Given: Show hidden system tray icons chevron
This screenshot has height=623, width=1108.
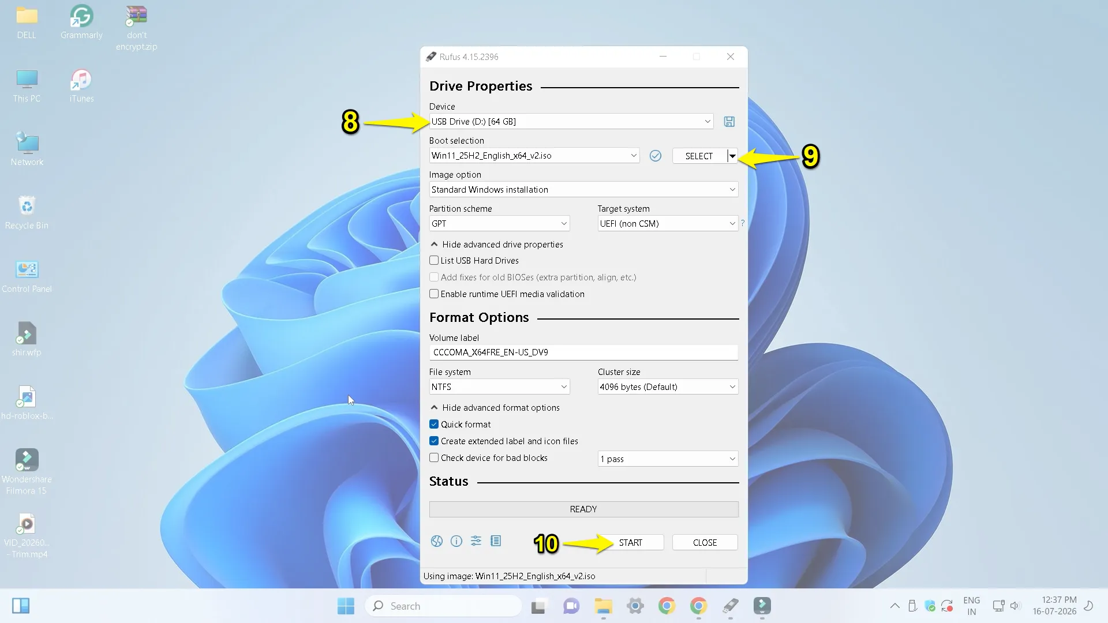Looking at the screenshot, I should tap(894, 606).
